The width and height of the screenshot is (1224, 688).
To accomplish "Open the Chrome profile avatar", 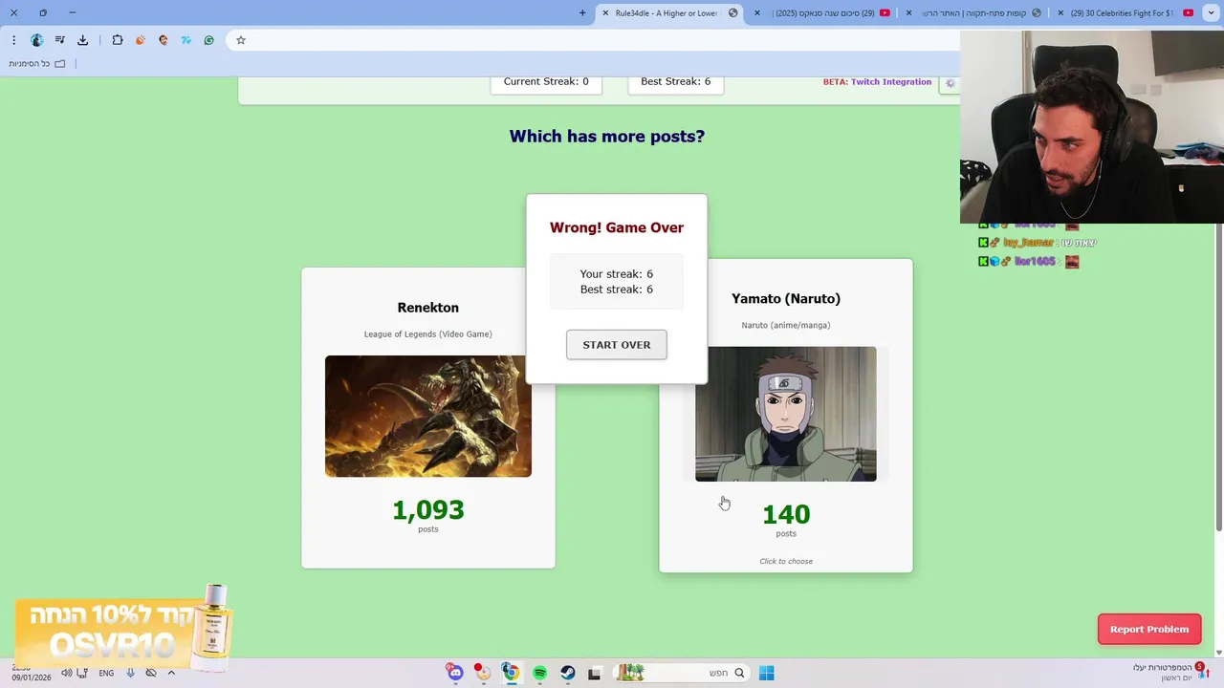I will tap(37, 40).
